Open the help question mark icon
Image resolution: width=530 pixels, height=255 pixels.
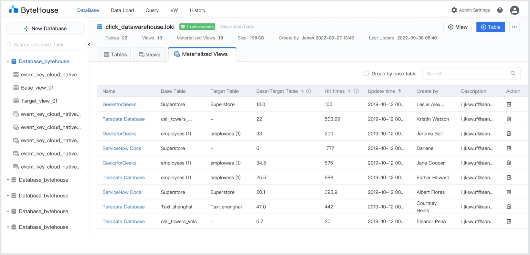click(x=500, y=10)
